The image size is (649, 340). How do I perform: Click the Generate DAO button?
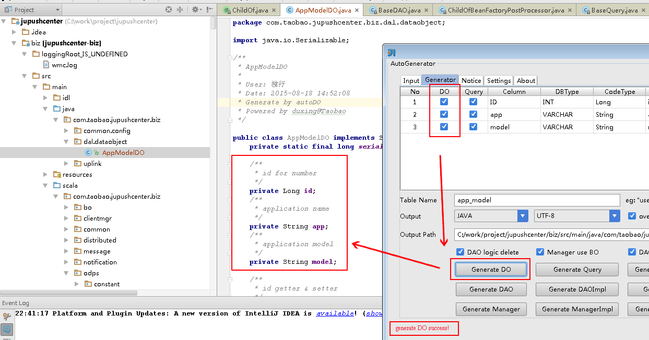pos(491,289)
